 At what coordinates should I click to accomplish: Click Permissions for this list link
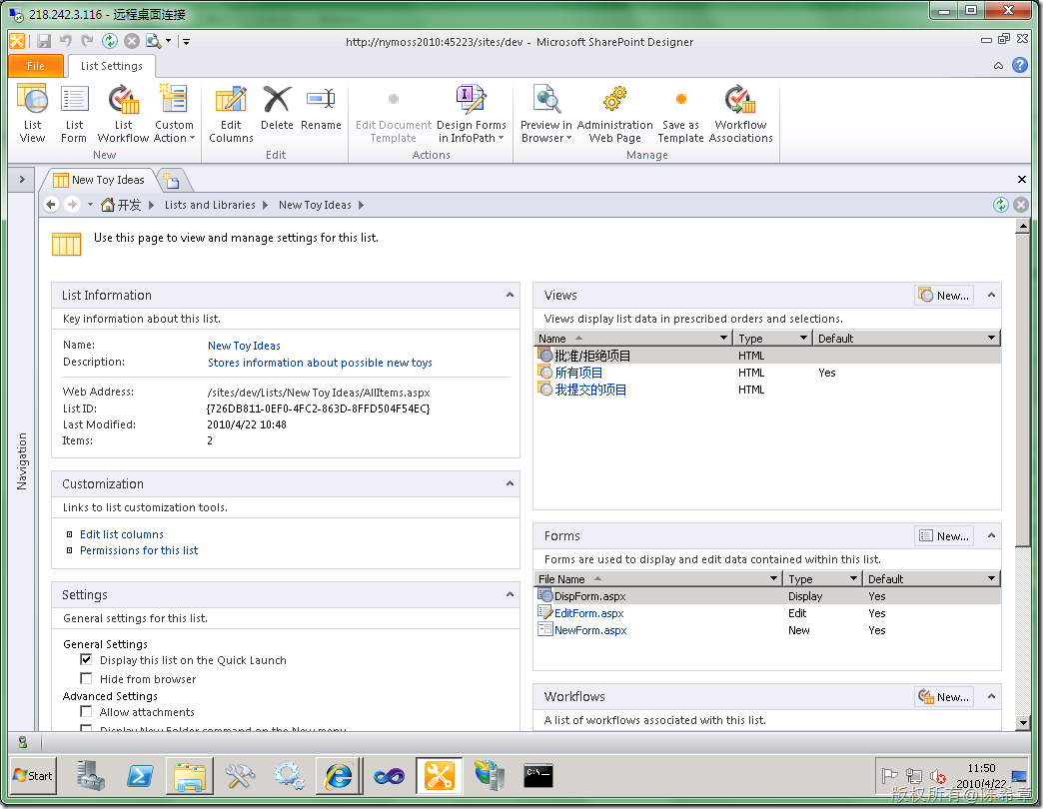(139, 549)
